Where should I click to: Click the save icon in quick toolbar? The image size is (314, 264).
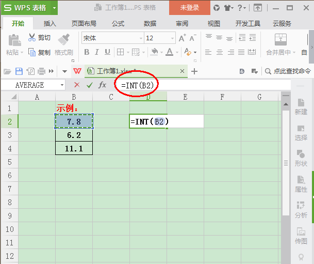point(19,71)
